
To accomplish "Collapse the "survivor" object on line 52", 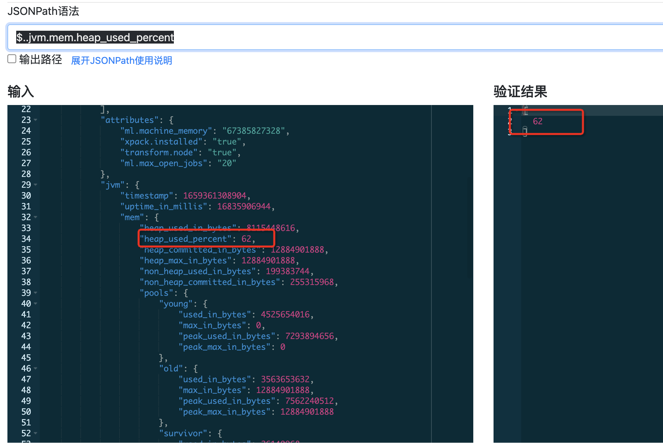I will coord(36,433).
